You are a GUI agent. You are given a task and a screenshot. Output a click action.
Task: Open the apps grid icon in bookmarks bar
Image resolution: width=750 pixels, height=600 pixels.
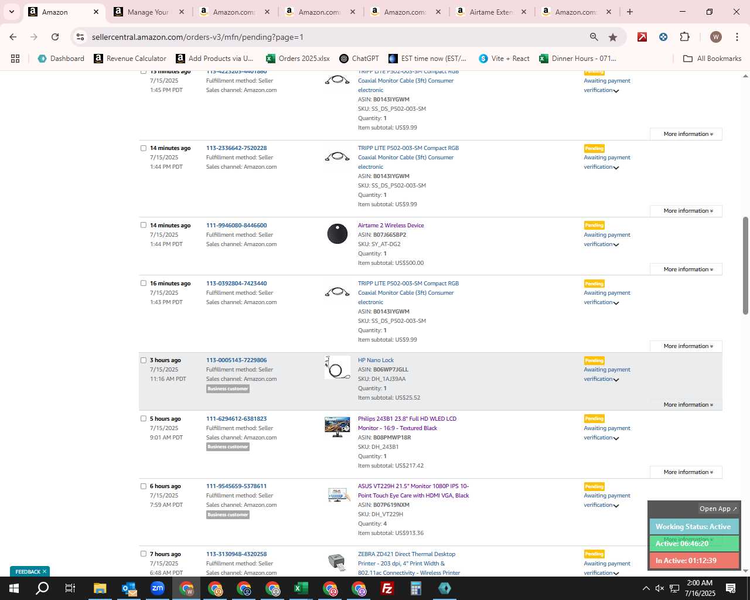coord(15,59)
